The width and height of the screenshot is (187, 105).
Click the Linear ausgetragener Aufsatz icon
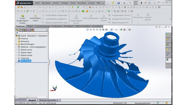click(x=23, y=16)
